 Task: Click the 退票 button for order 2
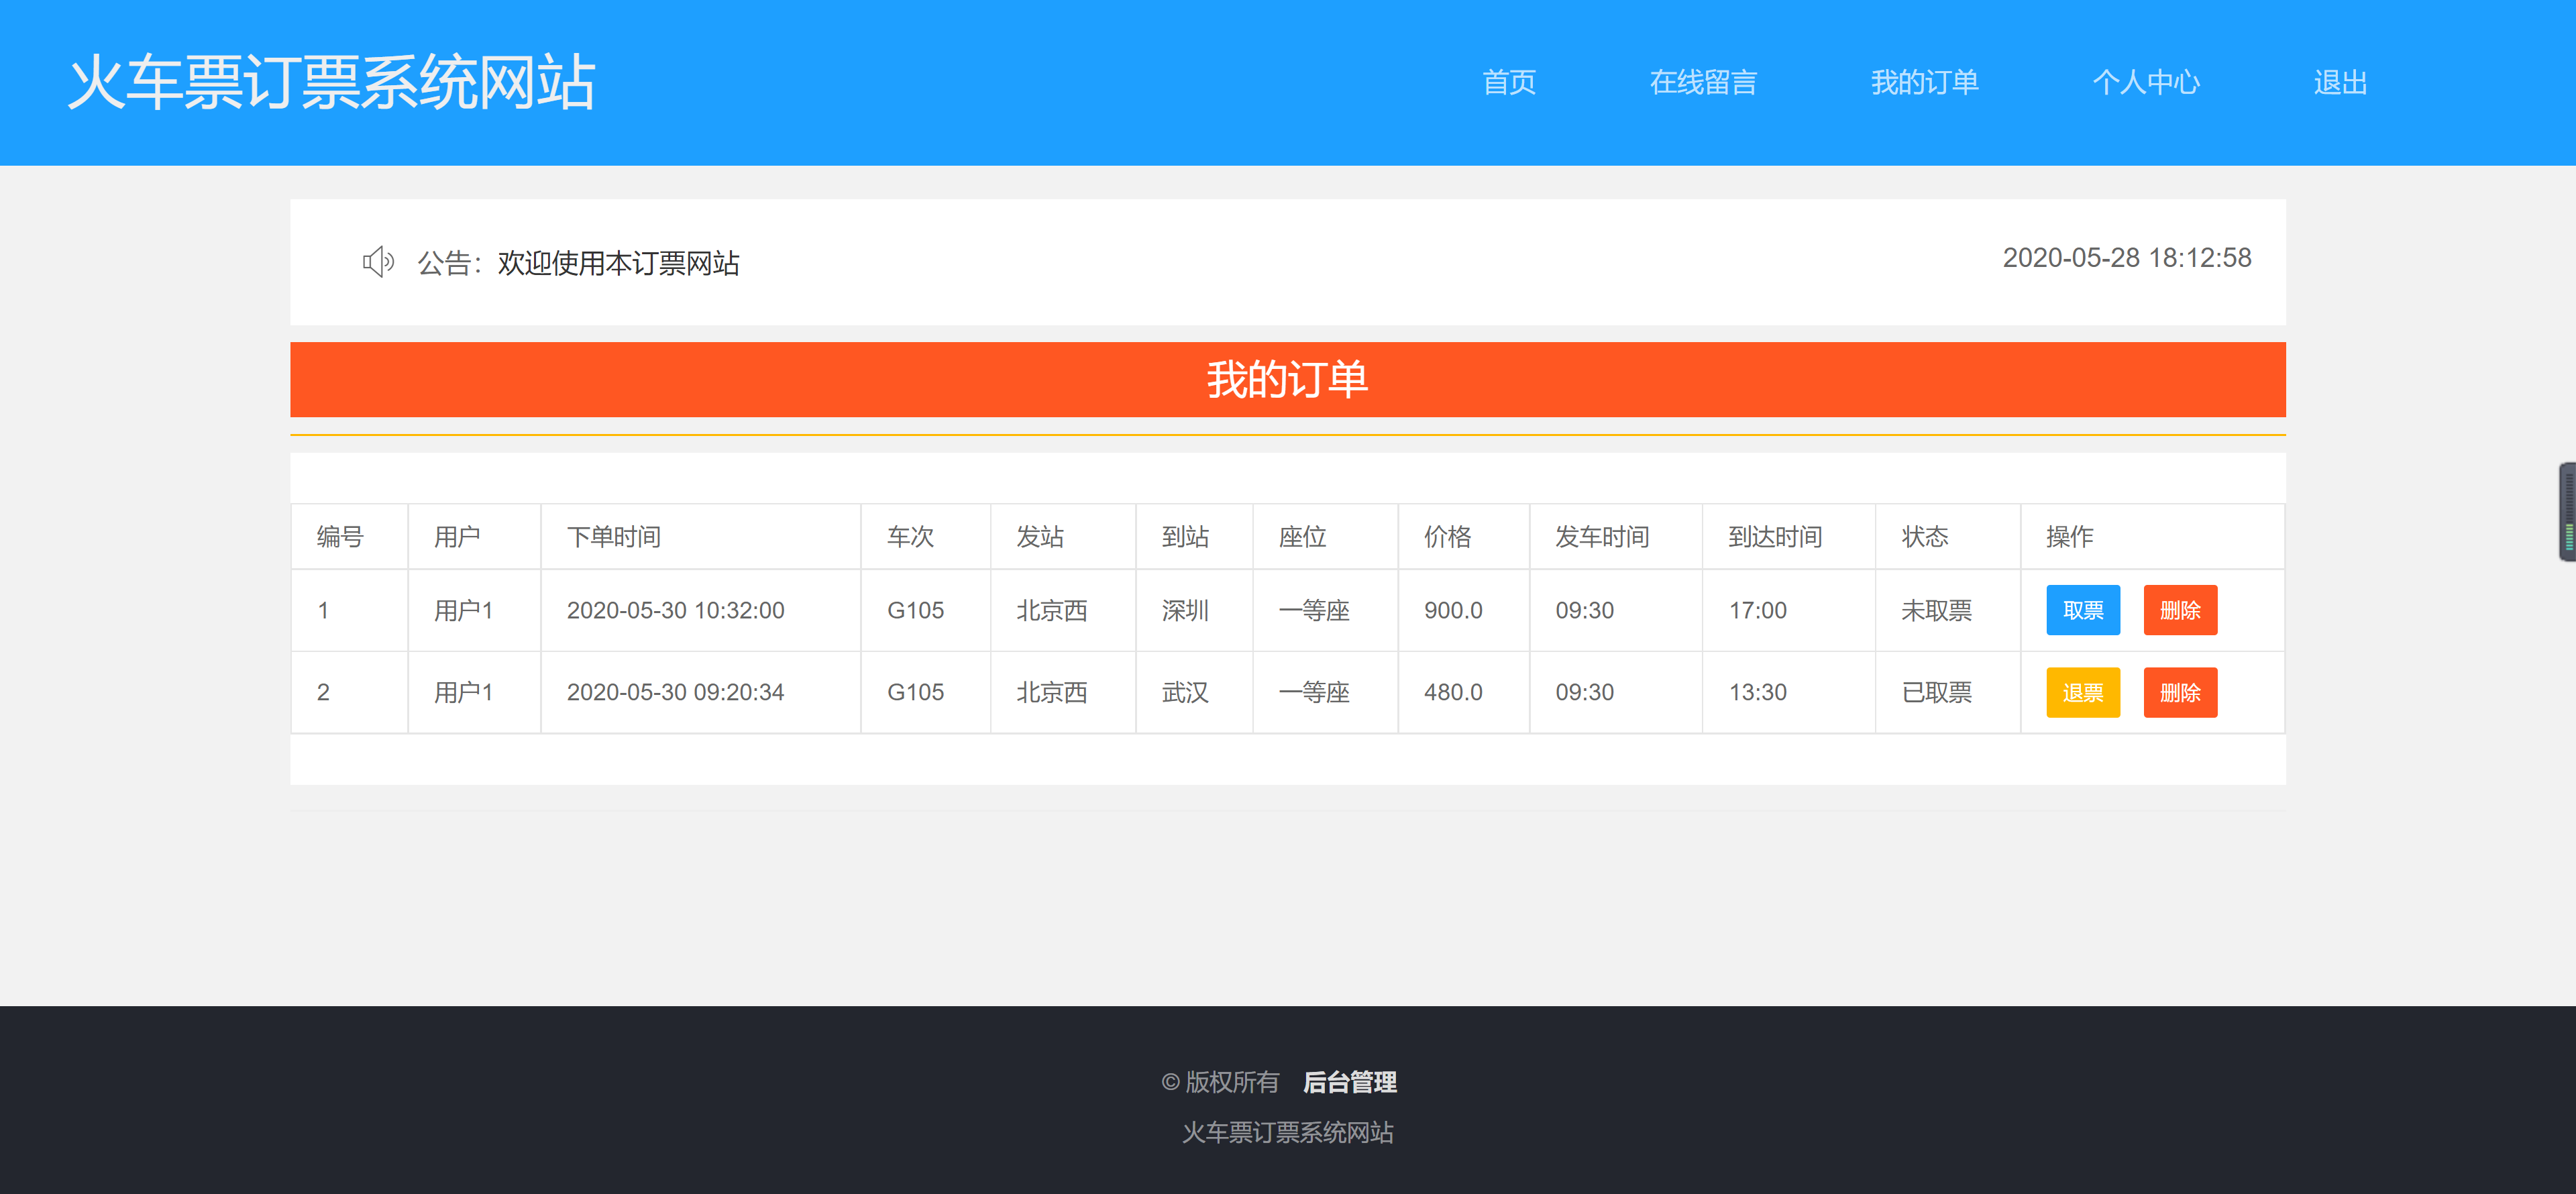pyautogui.click(x=2083, y=692)
